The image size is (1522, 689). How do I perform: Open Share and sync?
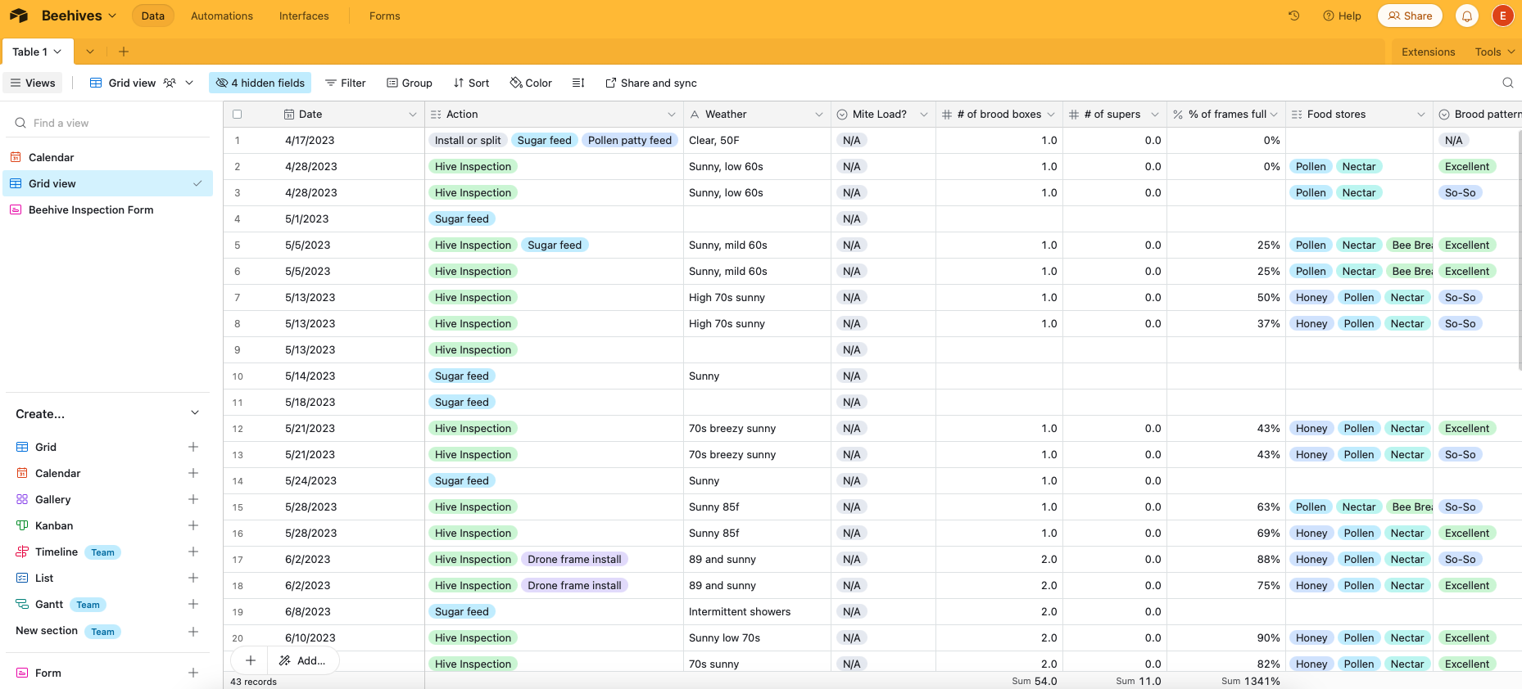pos(651,83)
